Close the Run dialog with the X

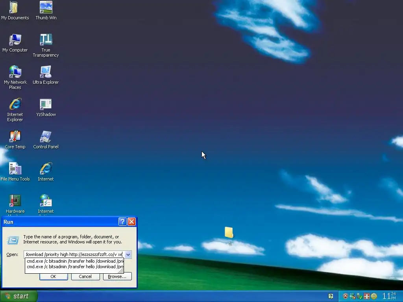tap(131, 221)
